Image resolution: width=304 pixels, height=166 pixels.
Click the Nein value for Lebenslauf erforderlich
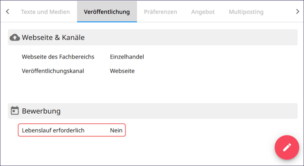click(116, 130)
